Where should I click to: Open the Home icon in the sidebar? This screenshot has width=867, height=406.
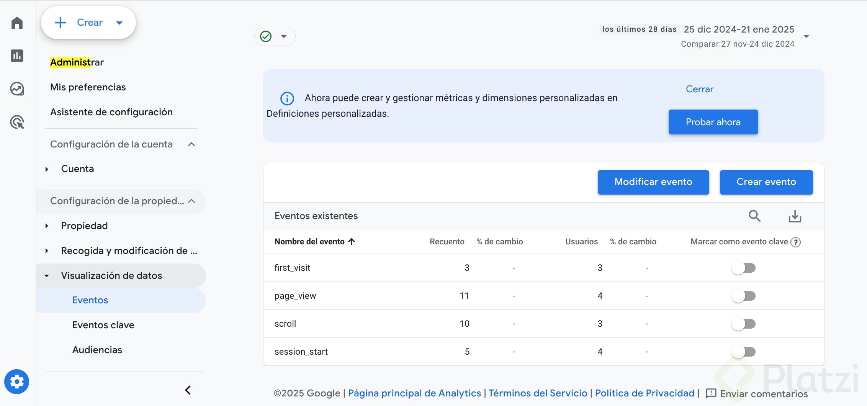[17, 23]
